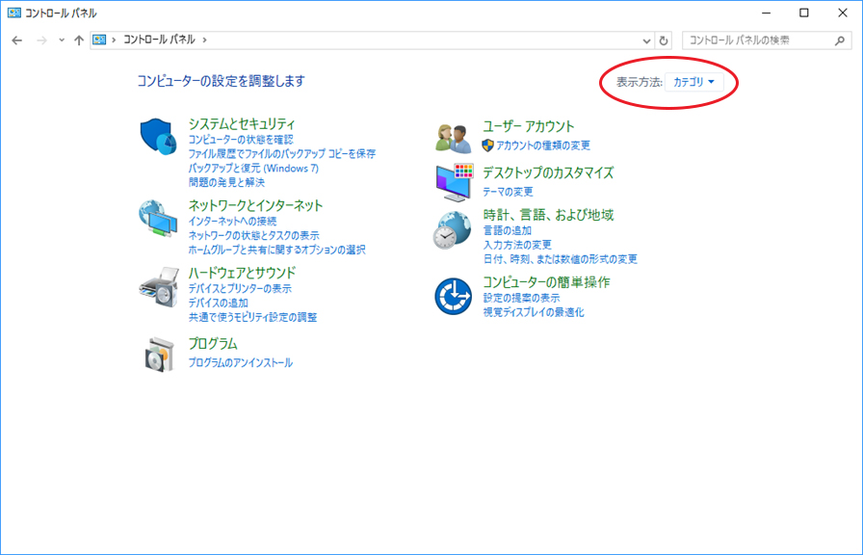Open デバイスとプリンターの表示 link
This screenshot has height=555, width=863.
point(240,288)
